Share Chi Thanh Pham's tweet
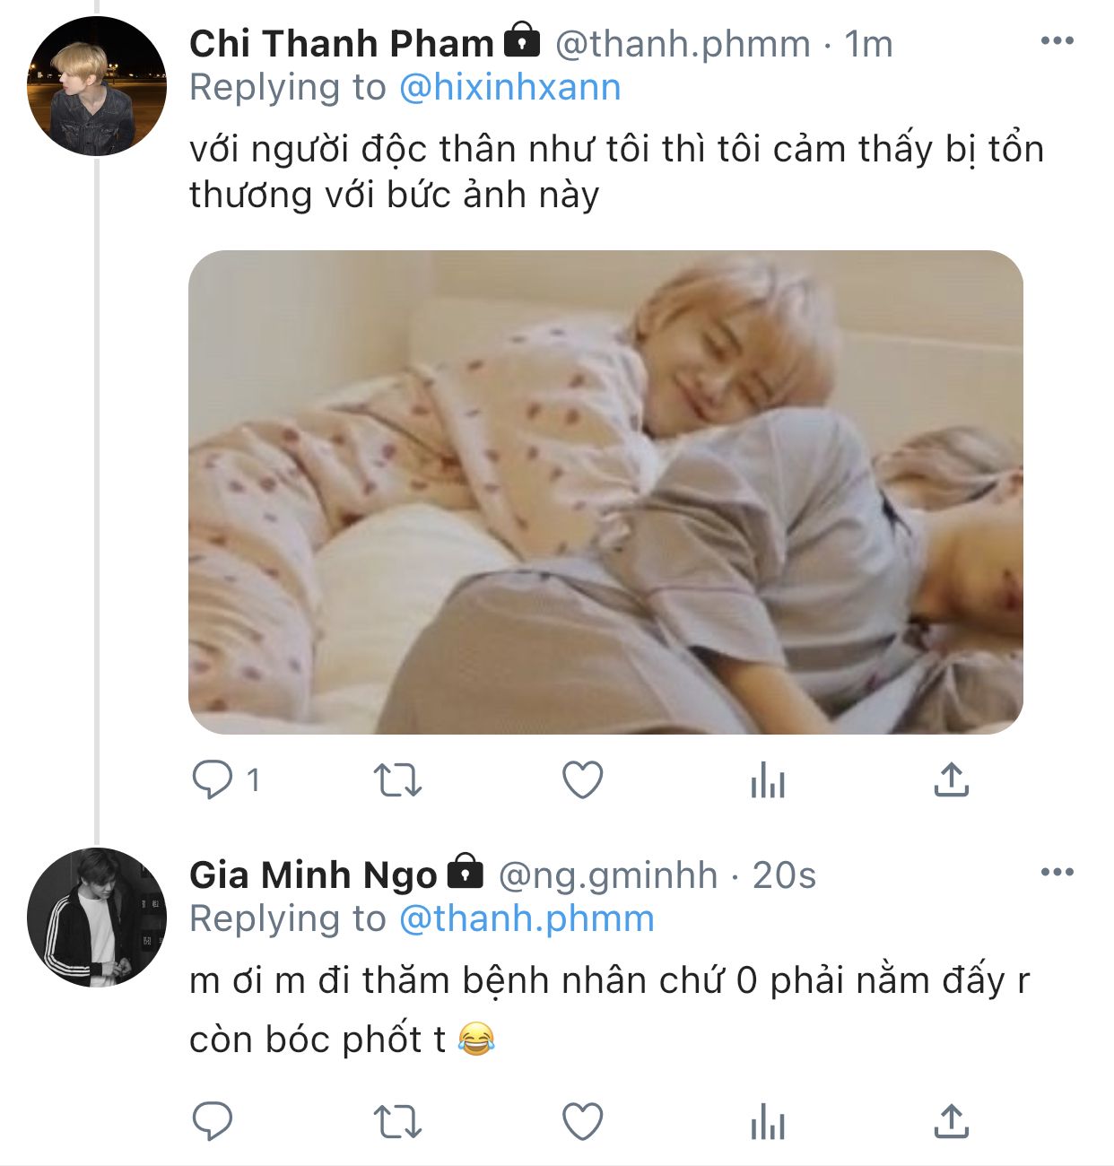Image resolution: width=1114 pixels, height=1166 pixels. 951,780
